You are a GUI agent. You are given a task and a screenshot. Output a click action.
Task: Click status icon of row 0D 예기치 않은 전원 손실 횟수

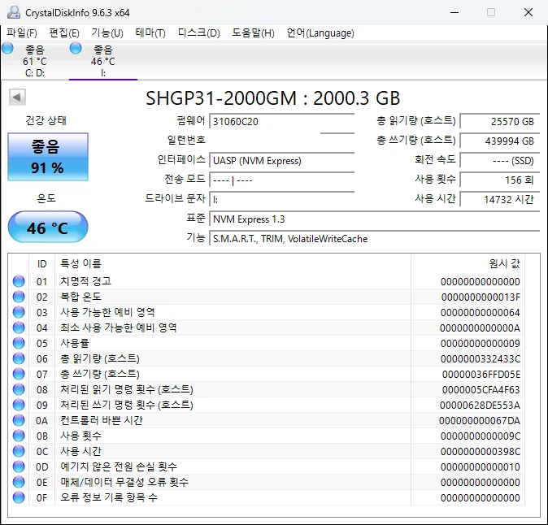[19, 466]
